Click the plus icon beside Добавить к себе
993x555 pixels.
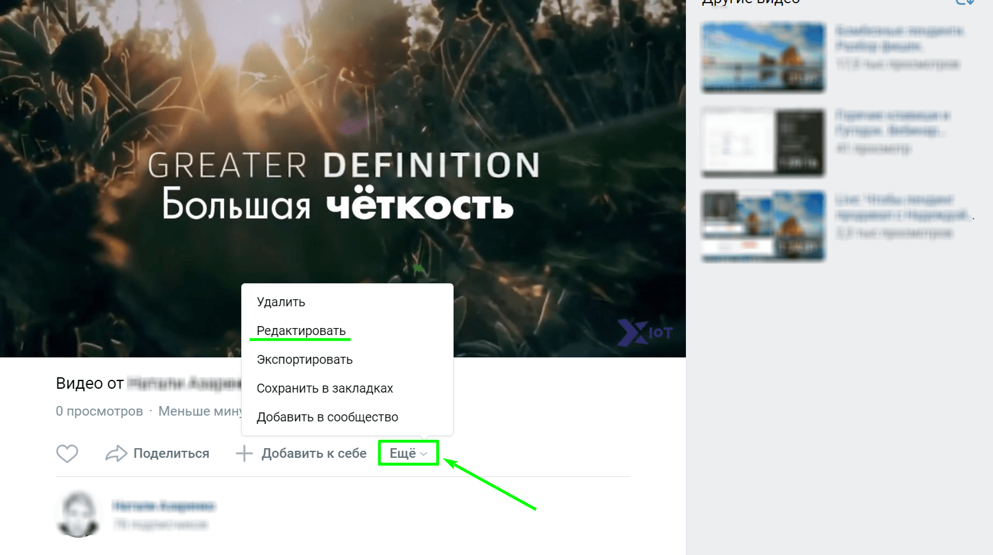[x=244, y=453]
